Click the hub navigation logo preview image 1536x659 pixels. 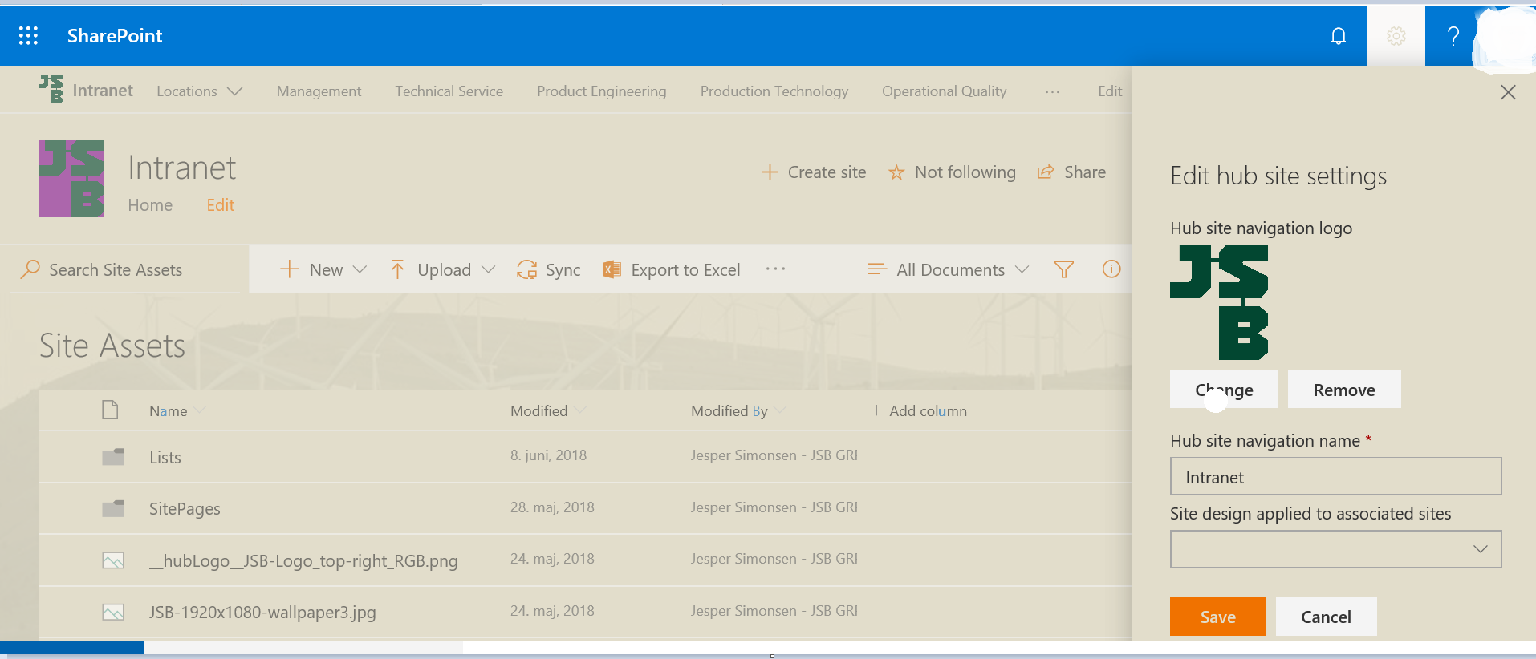pos(1219,302)
